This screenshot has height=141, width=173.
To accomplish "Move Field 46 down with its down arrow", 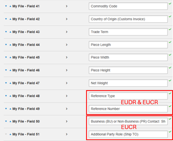I will (x=6, y=70).
